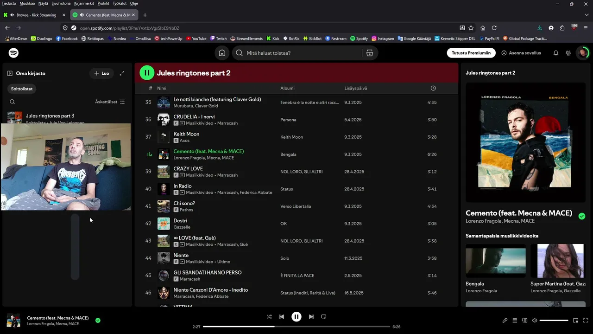Open the Jules ringtones part 3 playlist
Image resolution: width=593 pixels, height=334 pixels.
tap(50, 116)
